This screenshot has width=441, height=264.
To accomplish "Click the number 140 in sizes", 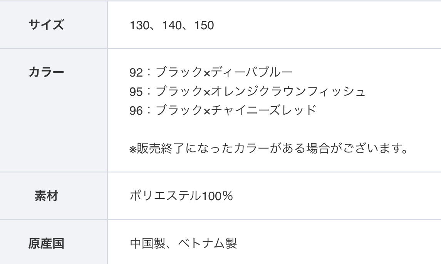I will pos(172,25).
